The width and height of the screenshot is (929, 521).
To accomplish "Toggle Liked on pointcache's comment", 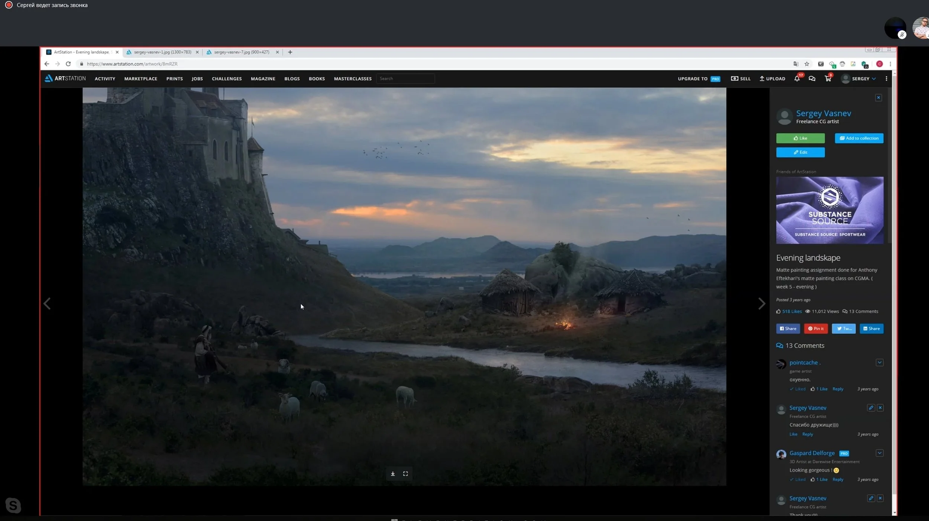I will coord(798,389).
